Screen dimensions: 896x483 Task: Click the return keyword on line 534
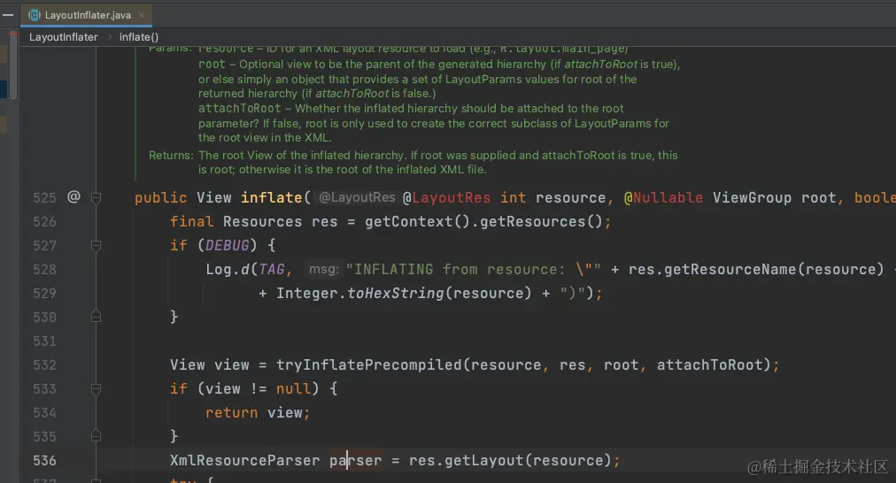231,413
